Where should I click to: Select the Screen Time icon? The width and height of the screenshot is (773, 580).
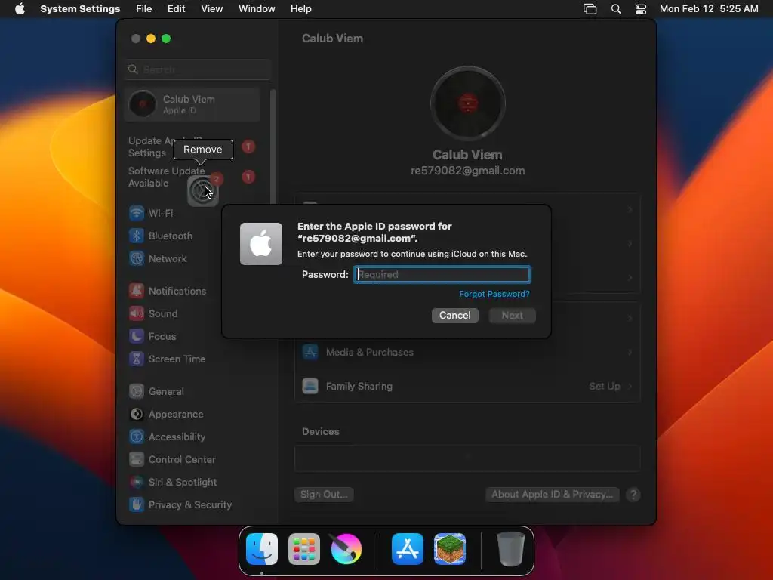coord(137,359)
